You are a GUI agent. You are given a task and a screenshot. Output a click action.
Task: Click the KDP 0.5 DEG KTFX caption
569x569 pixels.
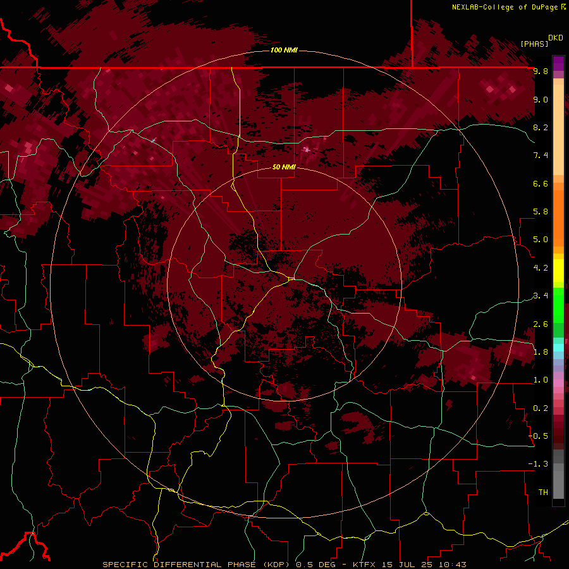tap(284, 565)
